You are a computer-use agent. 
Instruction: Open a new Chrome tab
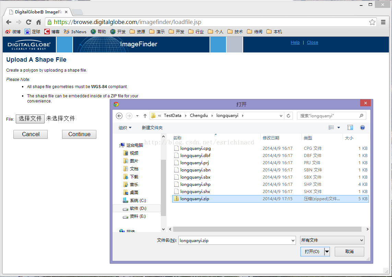tap(78, 12)
